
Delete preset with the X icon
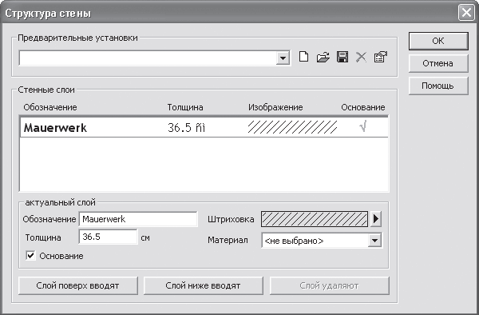[361, 58]
